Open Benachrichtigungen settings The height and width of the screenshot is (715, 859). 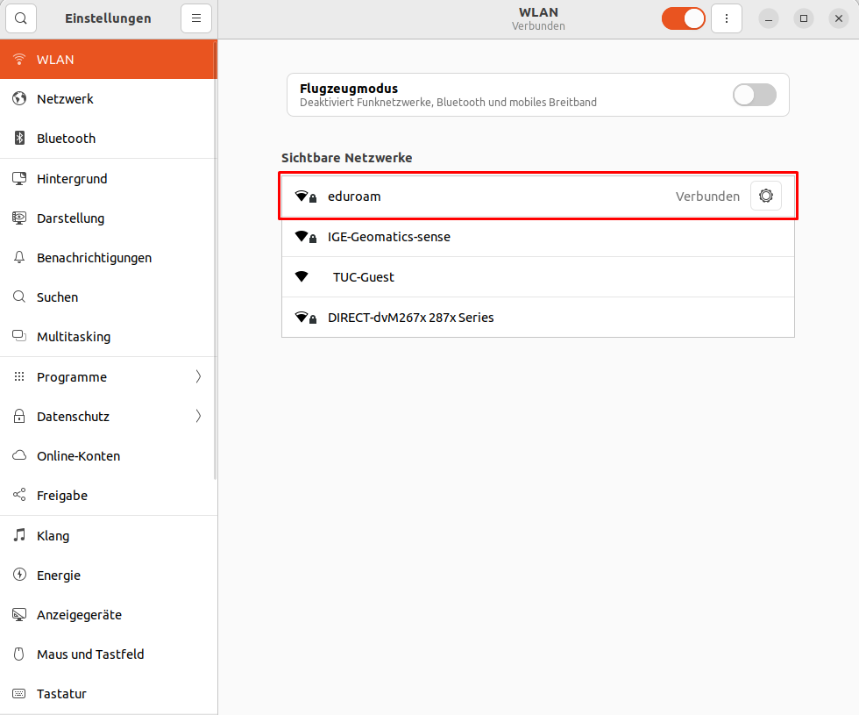pos(109,258)
